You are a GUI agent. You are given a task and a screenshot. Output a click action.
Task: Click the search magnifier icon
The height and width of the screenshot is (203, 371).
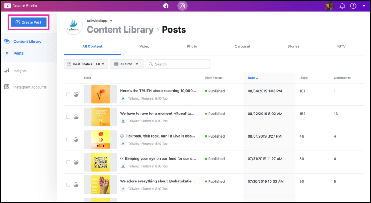pos(150,64)
